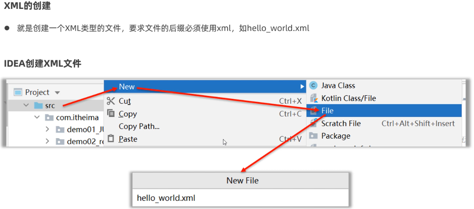The height and width of the screenshot is (209, 474).
Task: Click the File document icon
Action: pyautogui.click(x=313, y=111)
